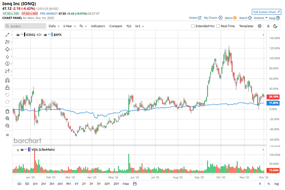
Task: Open the Compare menu
Action: [116, 26]
